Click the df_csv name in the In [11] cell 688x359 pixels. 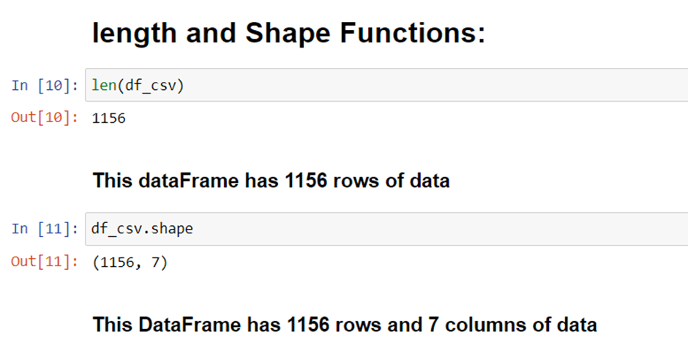[x=116, y=229]
